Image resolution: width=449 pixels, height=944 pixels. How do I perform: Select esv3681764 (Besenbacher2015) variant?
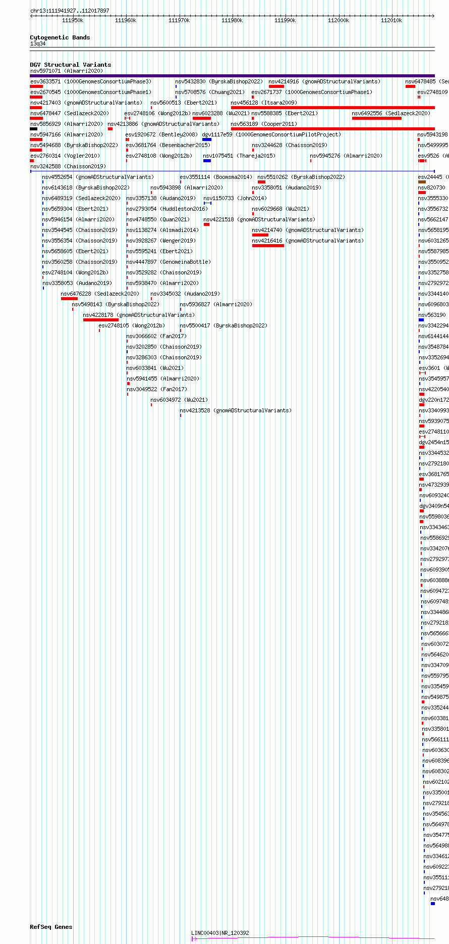tap(168, 145)
